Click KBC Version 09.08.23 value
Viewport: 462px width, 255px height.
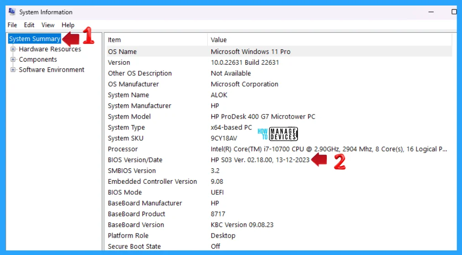(242, 225)
